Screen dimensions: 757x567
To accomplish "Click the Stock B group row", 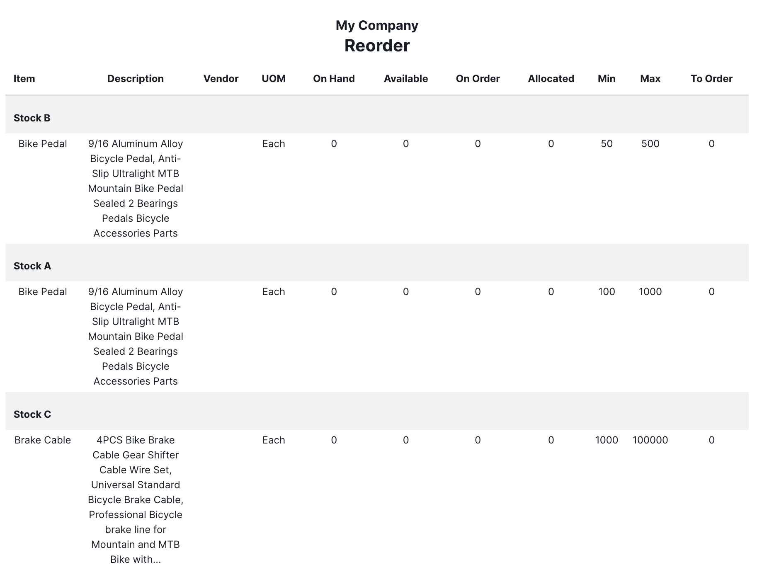I will (32, 118).
